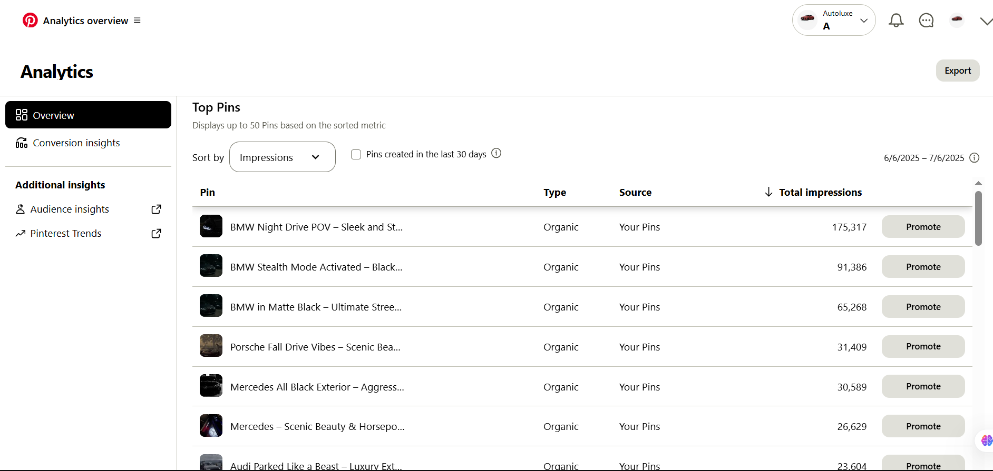Click the 6/6/2025 – 7/6/2025 date range
Image resolution: width=993 pixels, height=471 pixels.
tap(924, 158)
